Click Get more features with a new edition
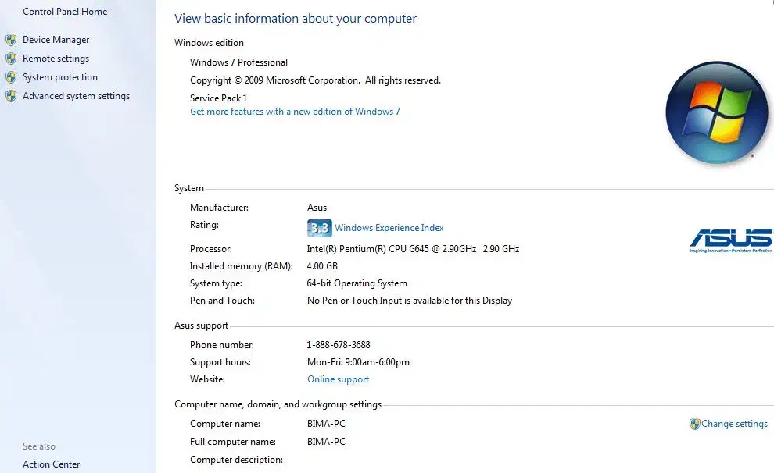This screenshot has height=473, width=774. (295, 112)
